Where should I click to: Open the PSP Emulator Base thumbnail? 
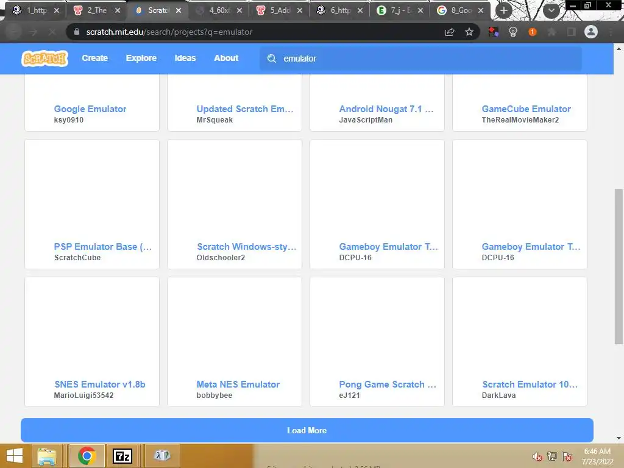pyautogui.click(x=92, y=190)
